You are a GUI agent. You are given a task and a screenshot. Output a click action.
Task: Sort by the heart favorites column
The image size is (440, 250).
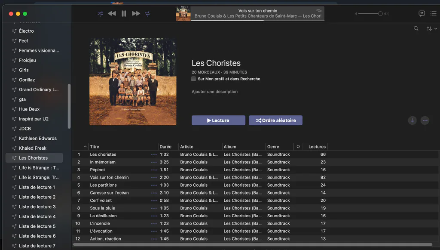[298, 147]
